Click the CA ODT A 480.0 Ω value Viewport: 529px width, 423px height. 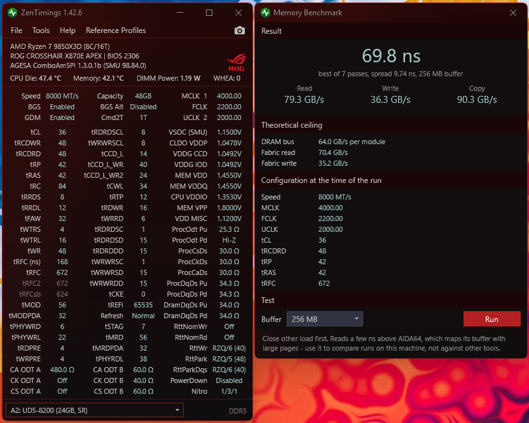[62, 370]
